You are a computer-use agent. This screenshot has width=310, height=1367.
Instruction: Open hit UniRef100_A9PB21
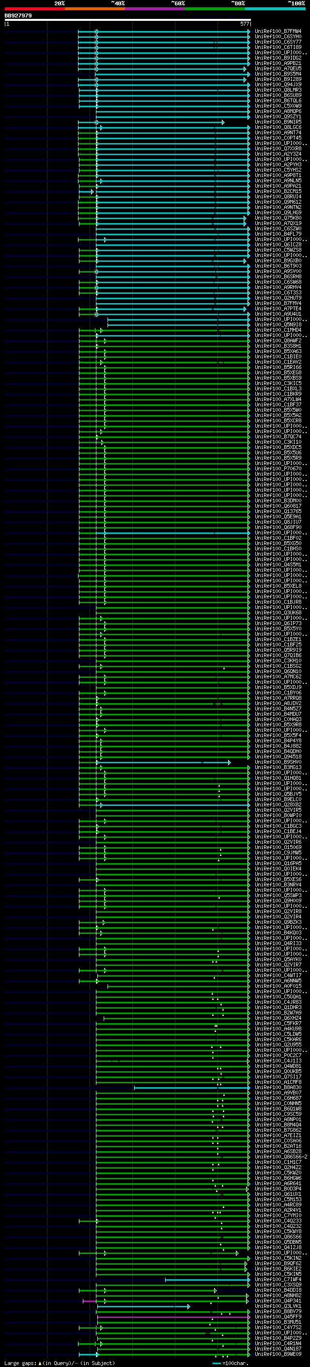[278, 63]
